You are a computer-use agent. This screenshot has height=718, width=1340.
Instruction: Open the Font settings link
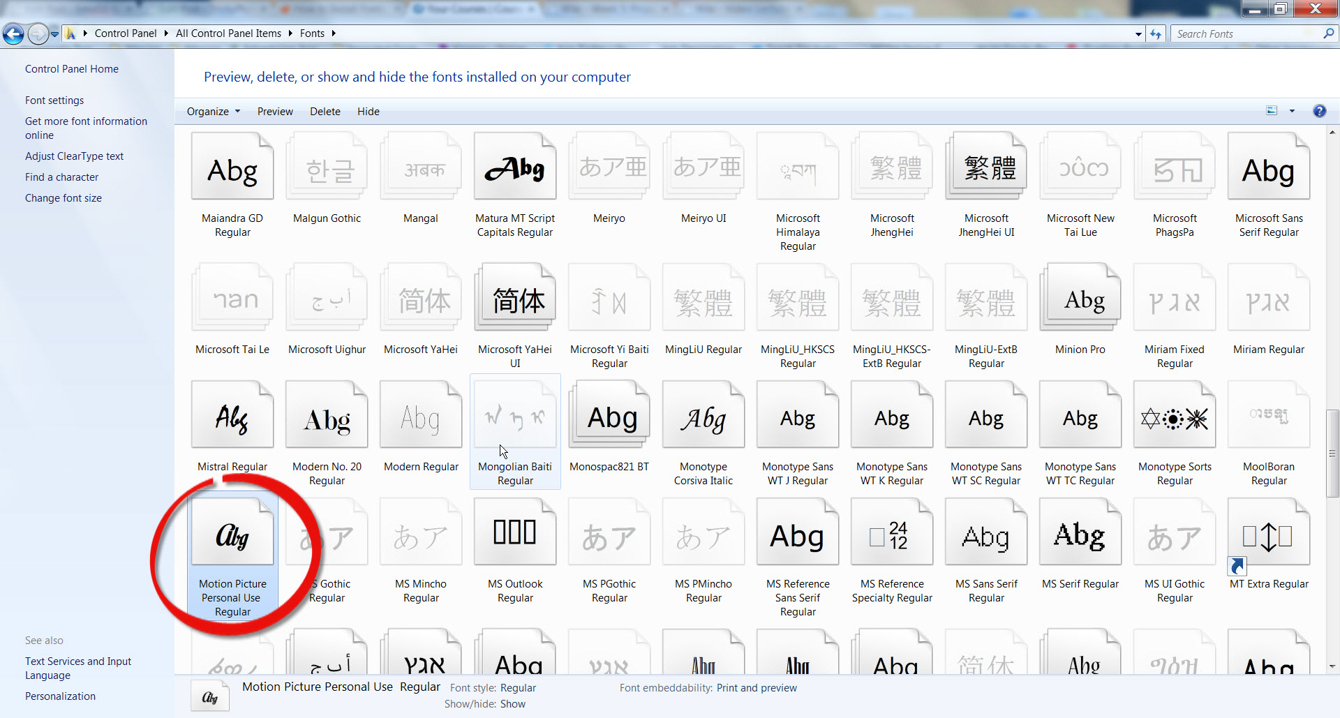coord(54,100)
